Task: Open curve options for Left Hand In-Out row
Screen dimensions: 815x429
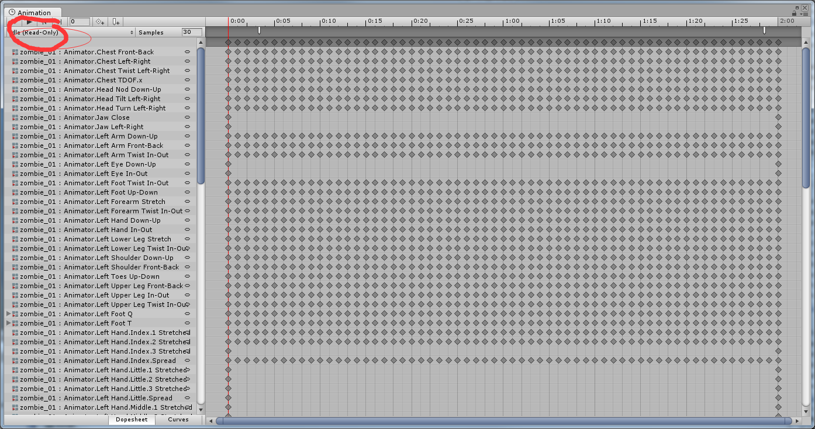Action: point(188,229)
